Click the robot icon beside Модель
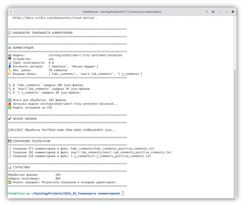This screenshot has height=206, width=244. 9,55
